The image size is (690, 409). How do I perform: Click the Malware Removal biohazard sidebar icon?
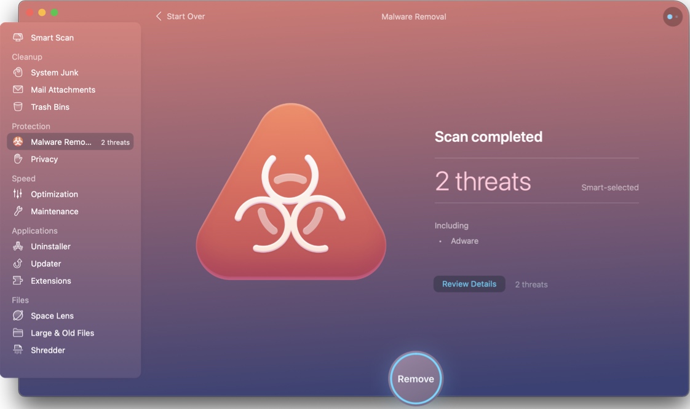point(18,141)
